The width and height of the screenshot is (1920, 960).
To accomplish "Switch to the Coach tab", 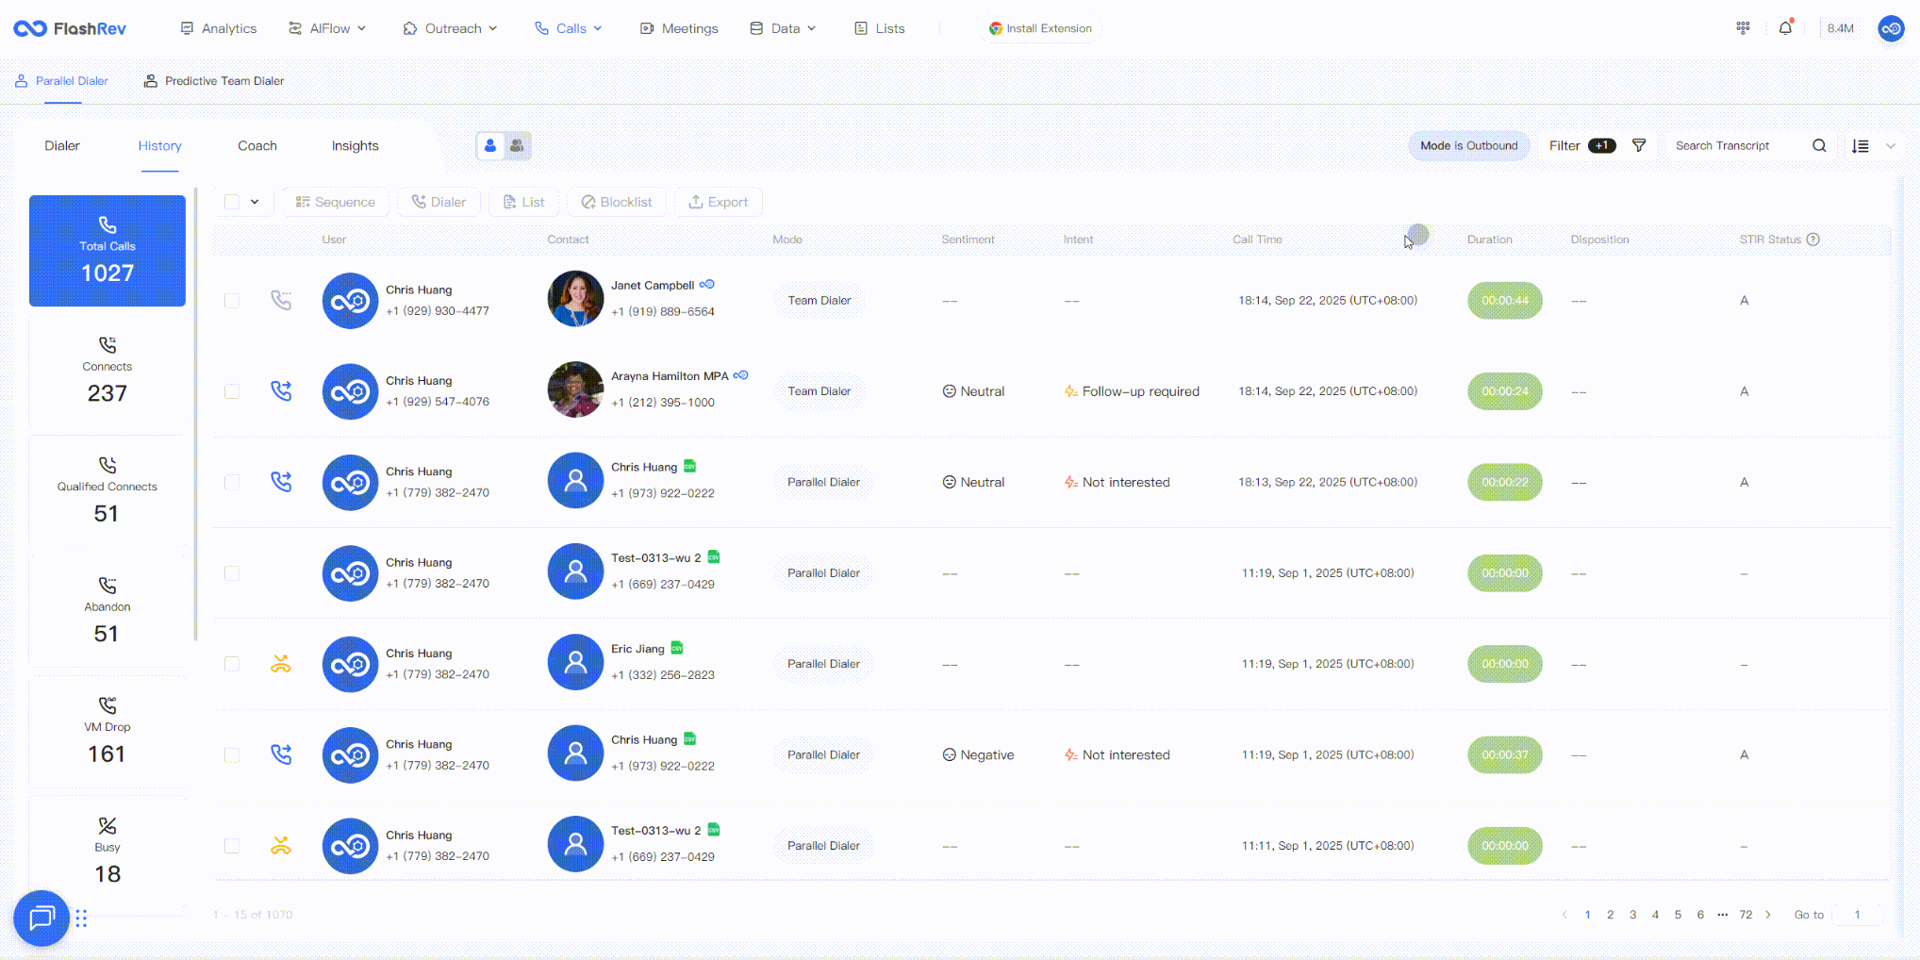I will [x=257, y=145].
